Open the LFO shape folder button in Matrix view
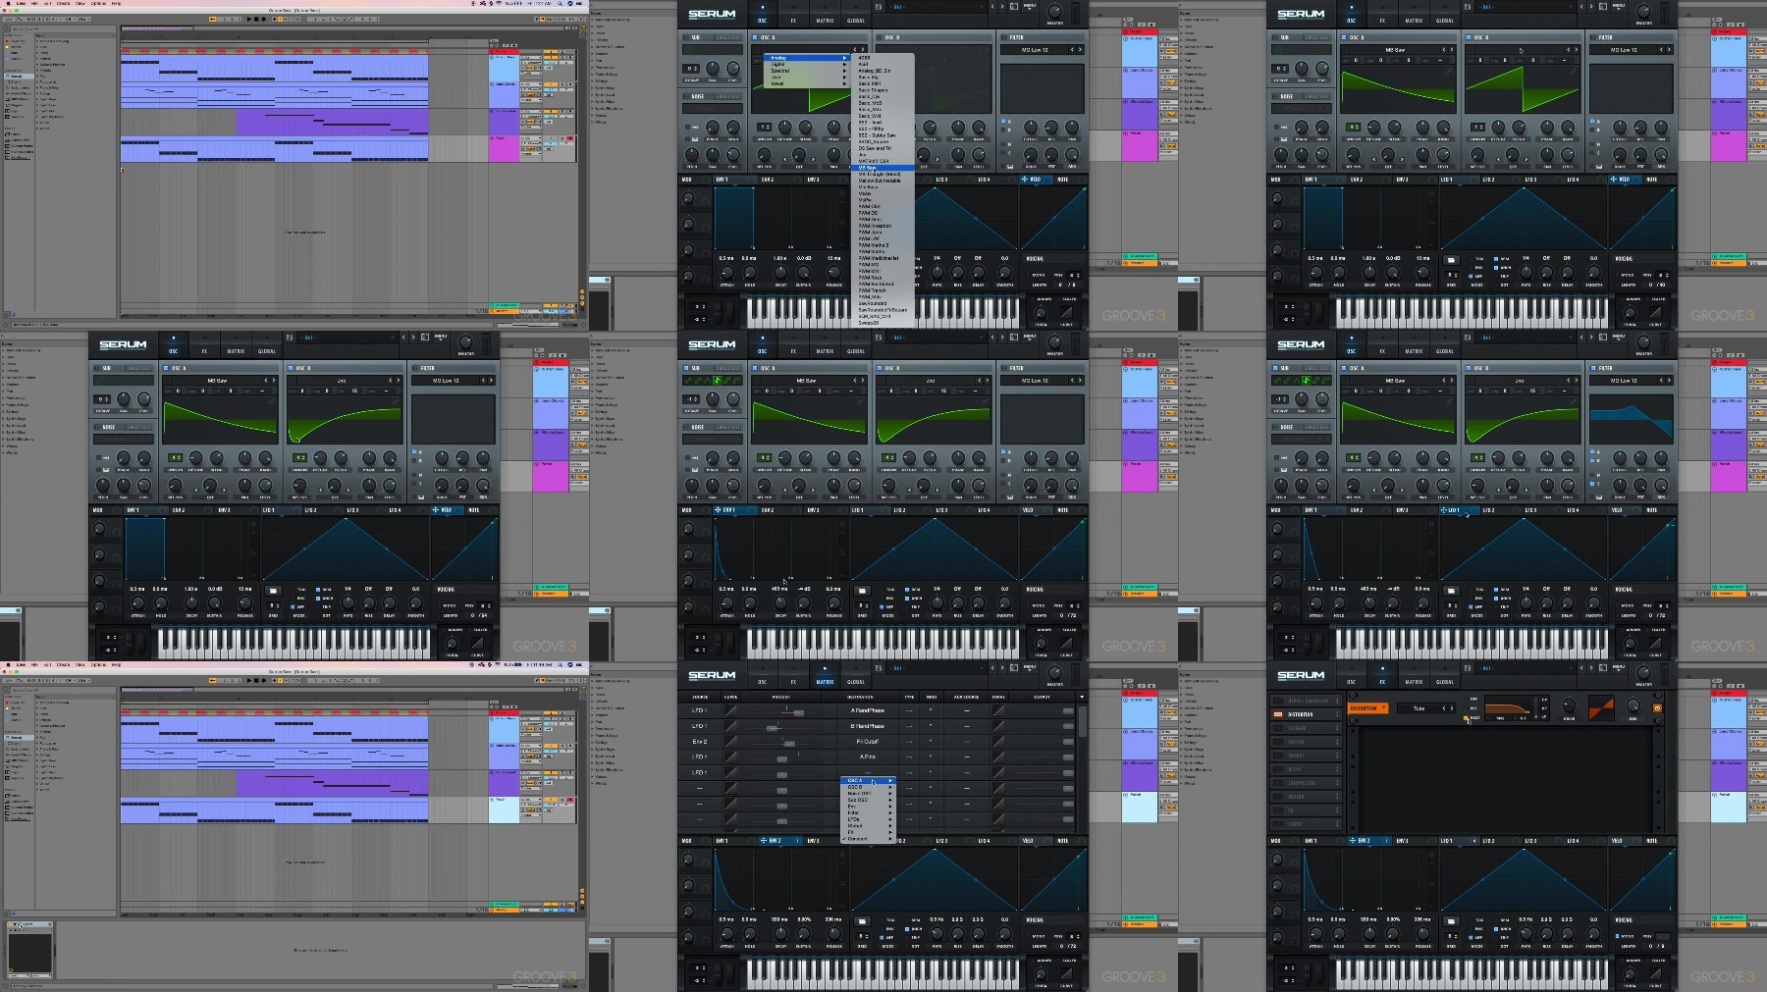The image size is (1767, 992). click(862, 921)
